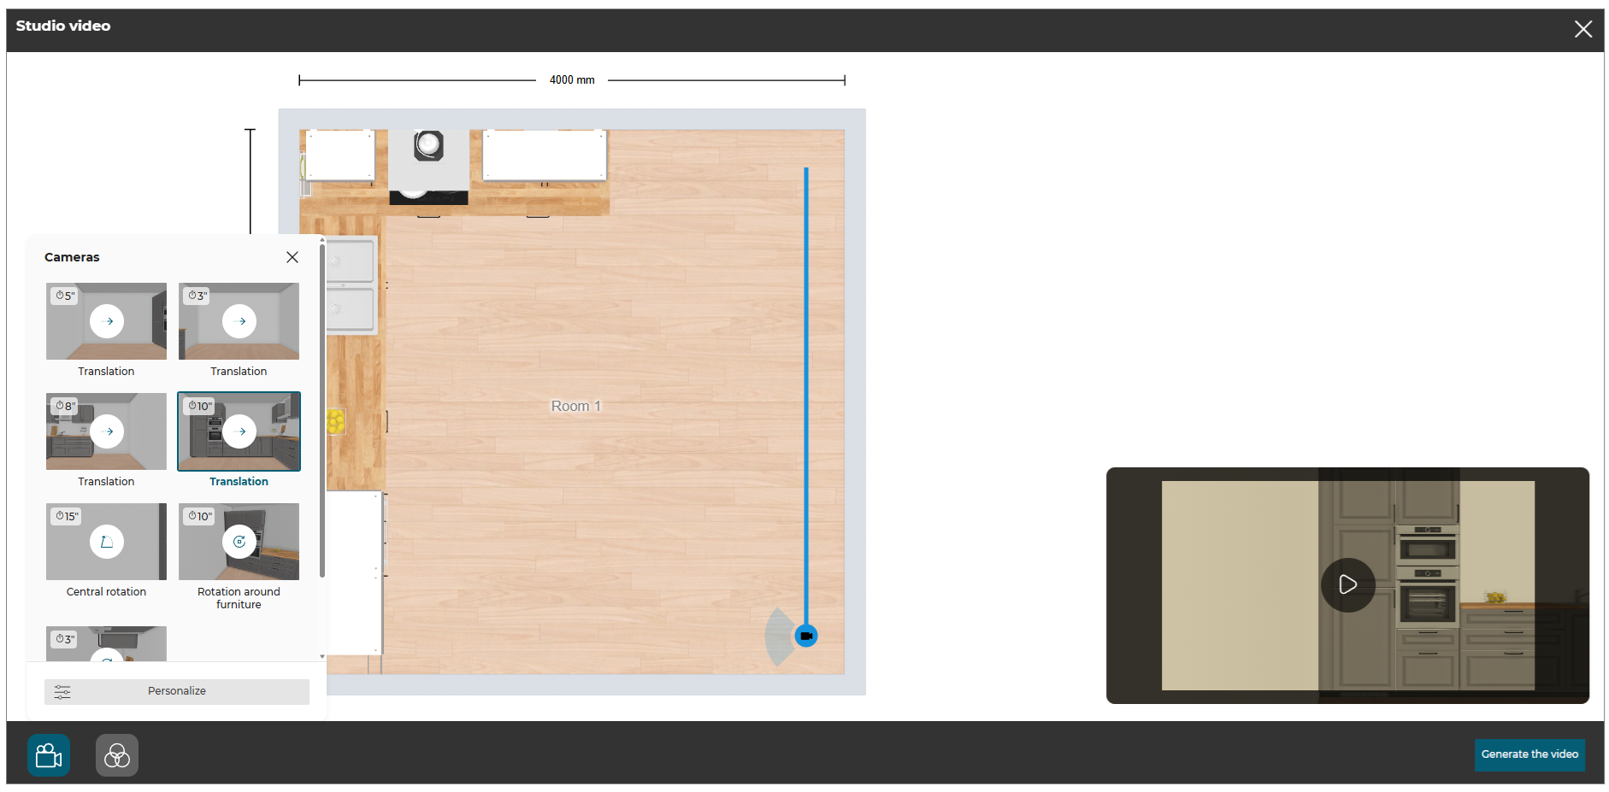Open the cameras tool in bottom bar

tap(49, 755)
